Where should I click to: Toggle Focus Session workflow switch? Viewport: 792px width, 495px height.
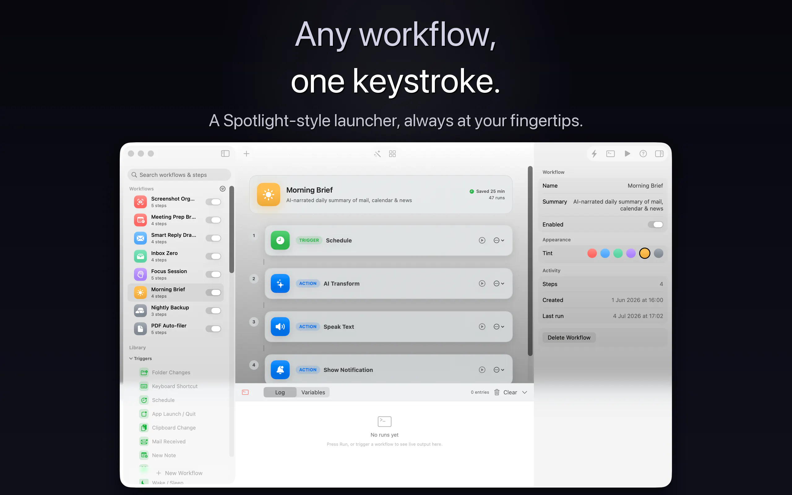click(213, 274)
